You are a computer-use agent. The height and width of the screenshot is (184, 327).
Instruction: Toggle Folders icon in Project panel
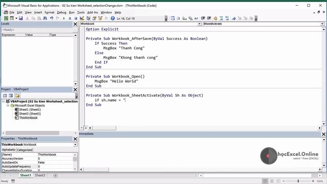17,96
